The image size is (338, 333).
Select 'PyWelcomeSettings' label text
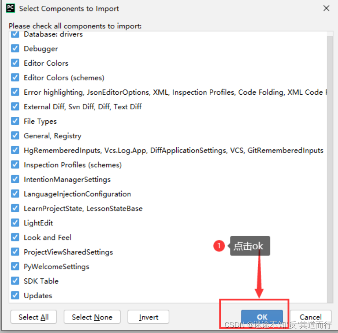pos(56,267)
